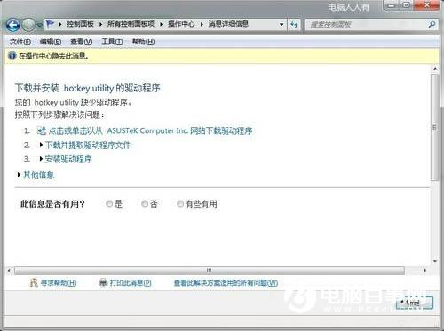Click the button at the window's bottom right
444x331 pixels.
click(x=415, y=303)
